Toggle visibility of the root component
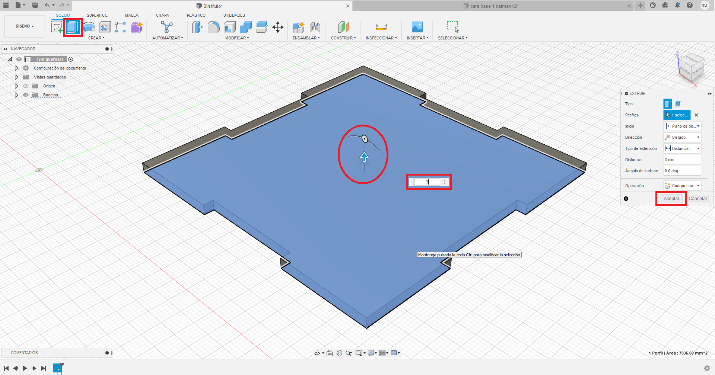 [19, 59]
